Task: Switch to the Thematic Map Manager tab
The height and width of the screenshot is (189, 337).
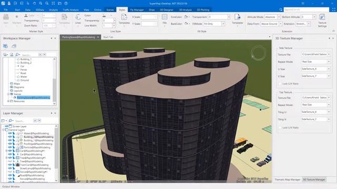Action: (288, 180)
